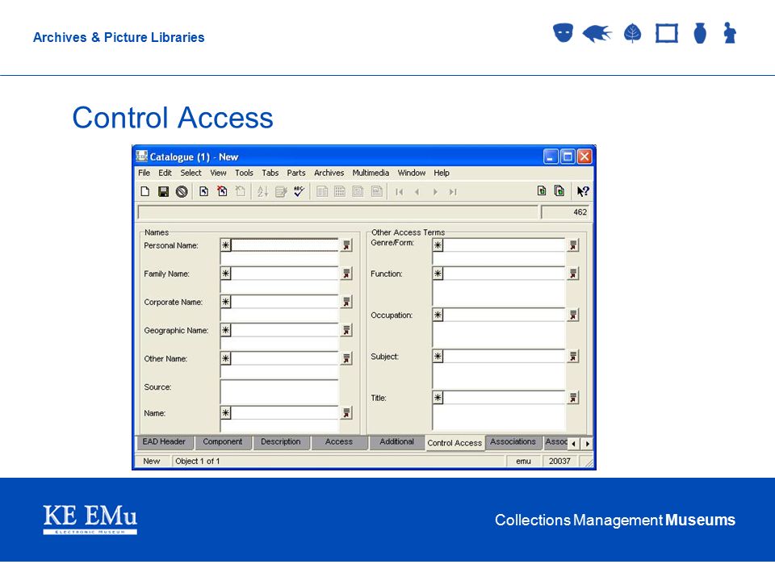The height and width of the screenshot is (581, 775).
Task: Go to previous record arrow
Action: tap(417, 192)
